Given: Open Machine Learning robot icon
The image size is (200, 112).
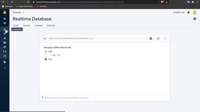Looking at the screenshot, I should pyautogui.click(x=5, y=56).
